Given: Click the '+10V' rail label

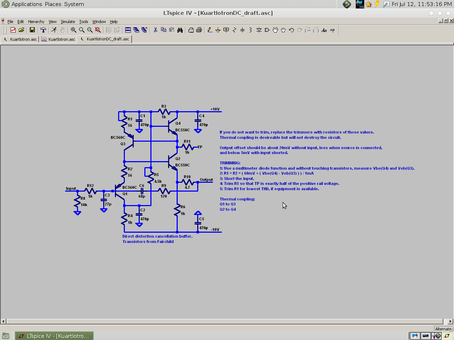Looking at the screenshot, I should tap(215, 109).
